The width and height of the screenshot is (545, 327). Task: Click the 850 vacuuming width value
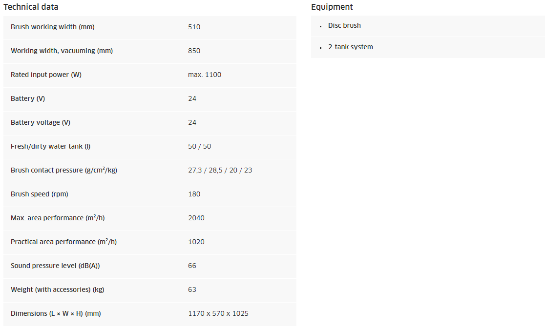click(x=194, y=51)
